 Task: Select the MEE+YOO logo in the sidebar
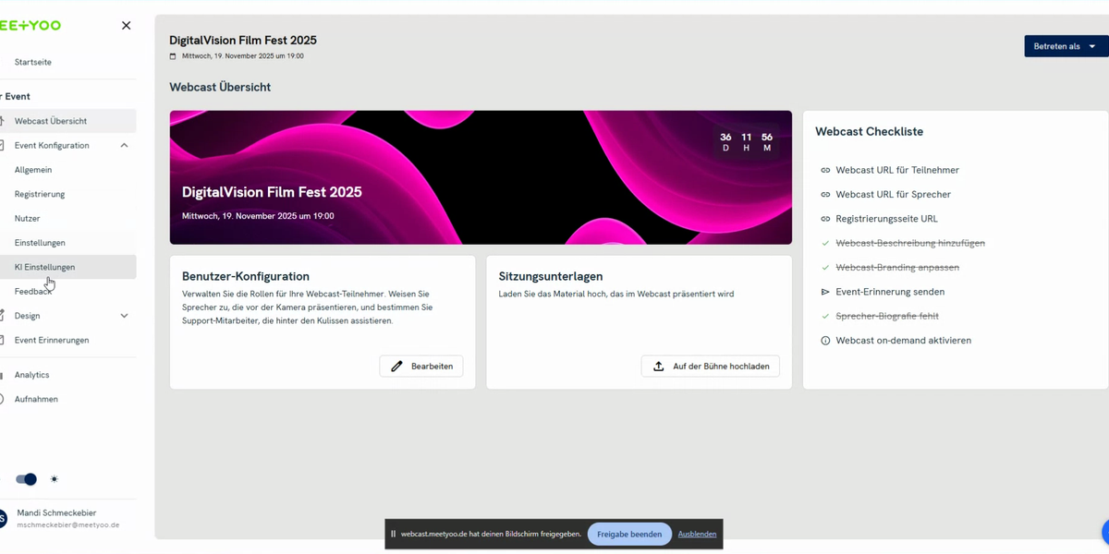(x=28, y=25)
